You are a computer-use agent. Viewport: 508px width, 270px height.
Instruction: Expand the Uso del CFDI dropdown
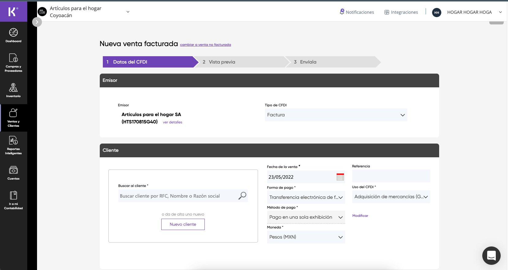tap(391, 197)
